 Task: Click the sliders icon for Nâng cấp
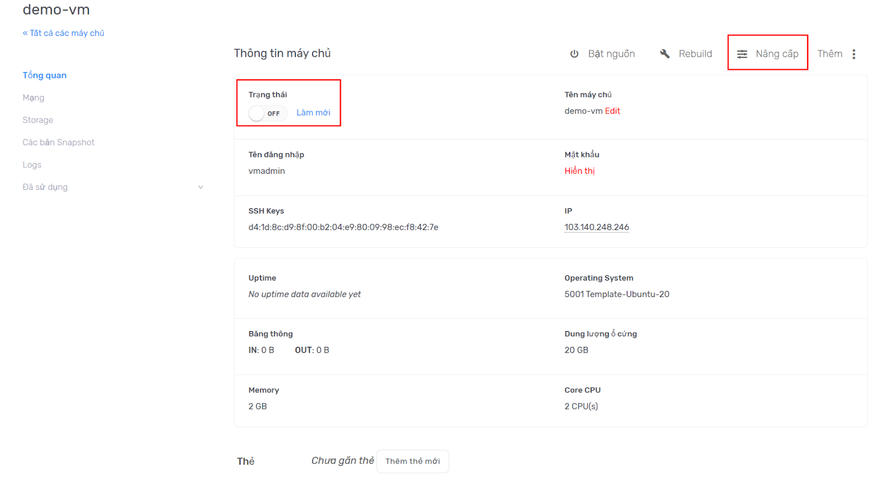pyautogui.click(x=742, y=54)
